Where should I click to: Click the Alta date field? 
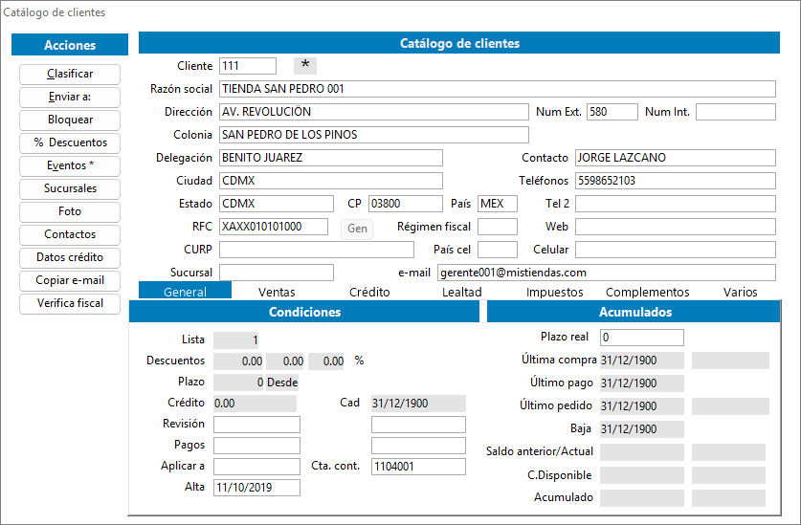256,488
